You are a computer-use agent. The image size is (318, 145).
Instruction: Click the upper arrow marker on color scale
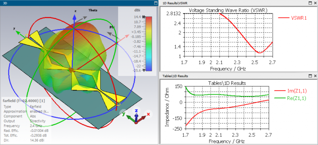144,17
